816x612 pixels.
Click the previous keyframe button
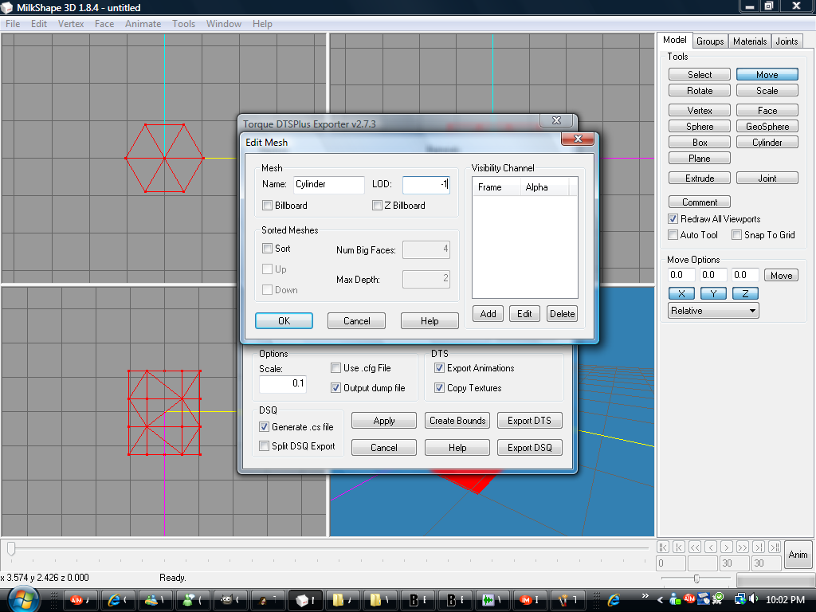(x=679, y=547)
